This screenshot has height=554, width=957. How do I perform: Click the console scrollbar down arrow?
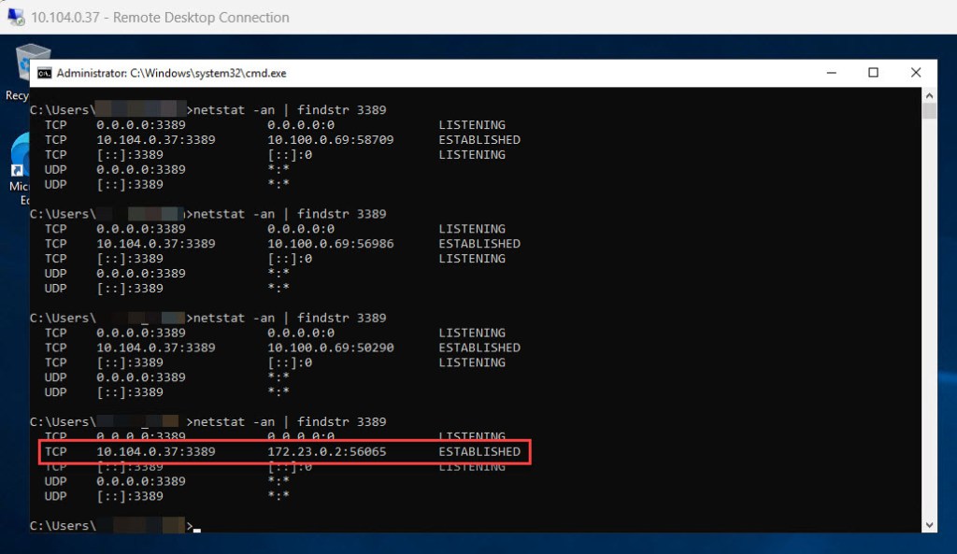coord(929,525)
